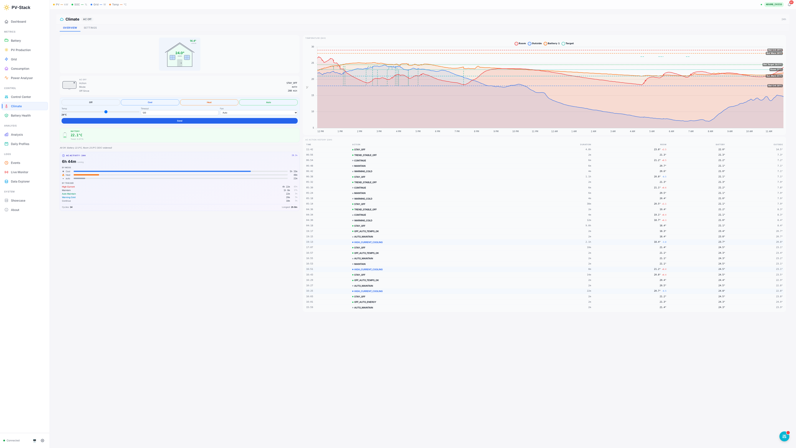This screenshot has width=796, height=448.
Task: Open the Battery metrics sidebar icon
Action: (6, 41)
